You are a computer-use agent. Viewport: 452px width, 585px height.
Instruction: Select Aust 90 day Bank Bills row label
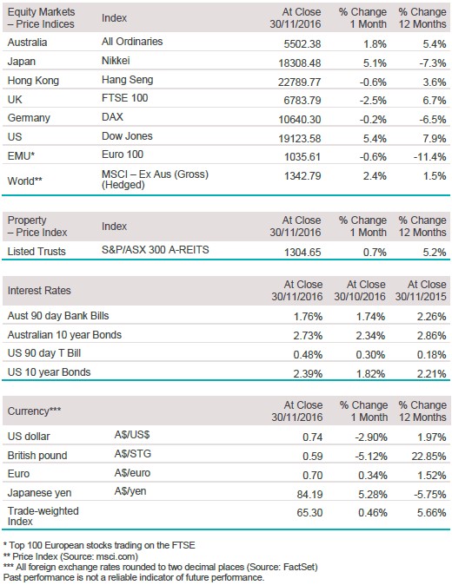(x=58, y=316)
